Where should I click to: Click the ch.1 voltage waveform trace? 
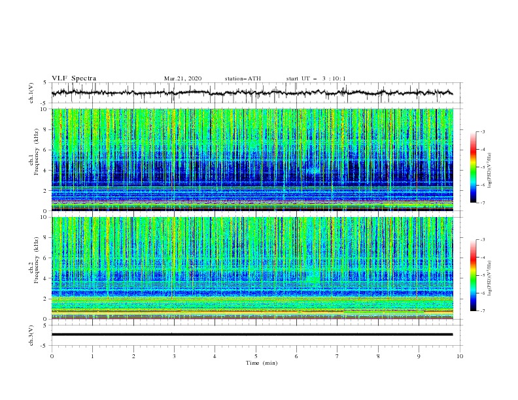click(x=252, y=93)
